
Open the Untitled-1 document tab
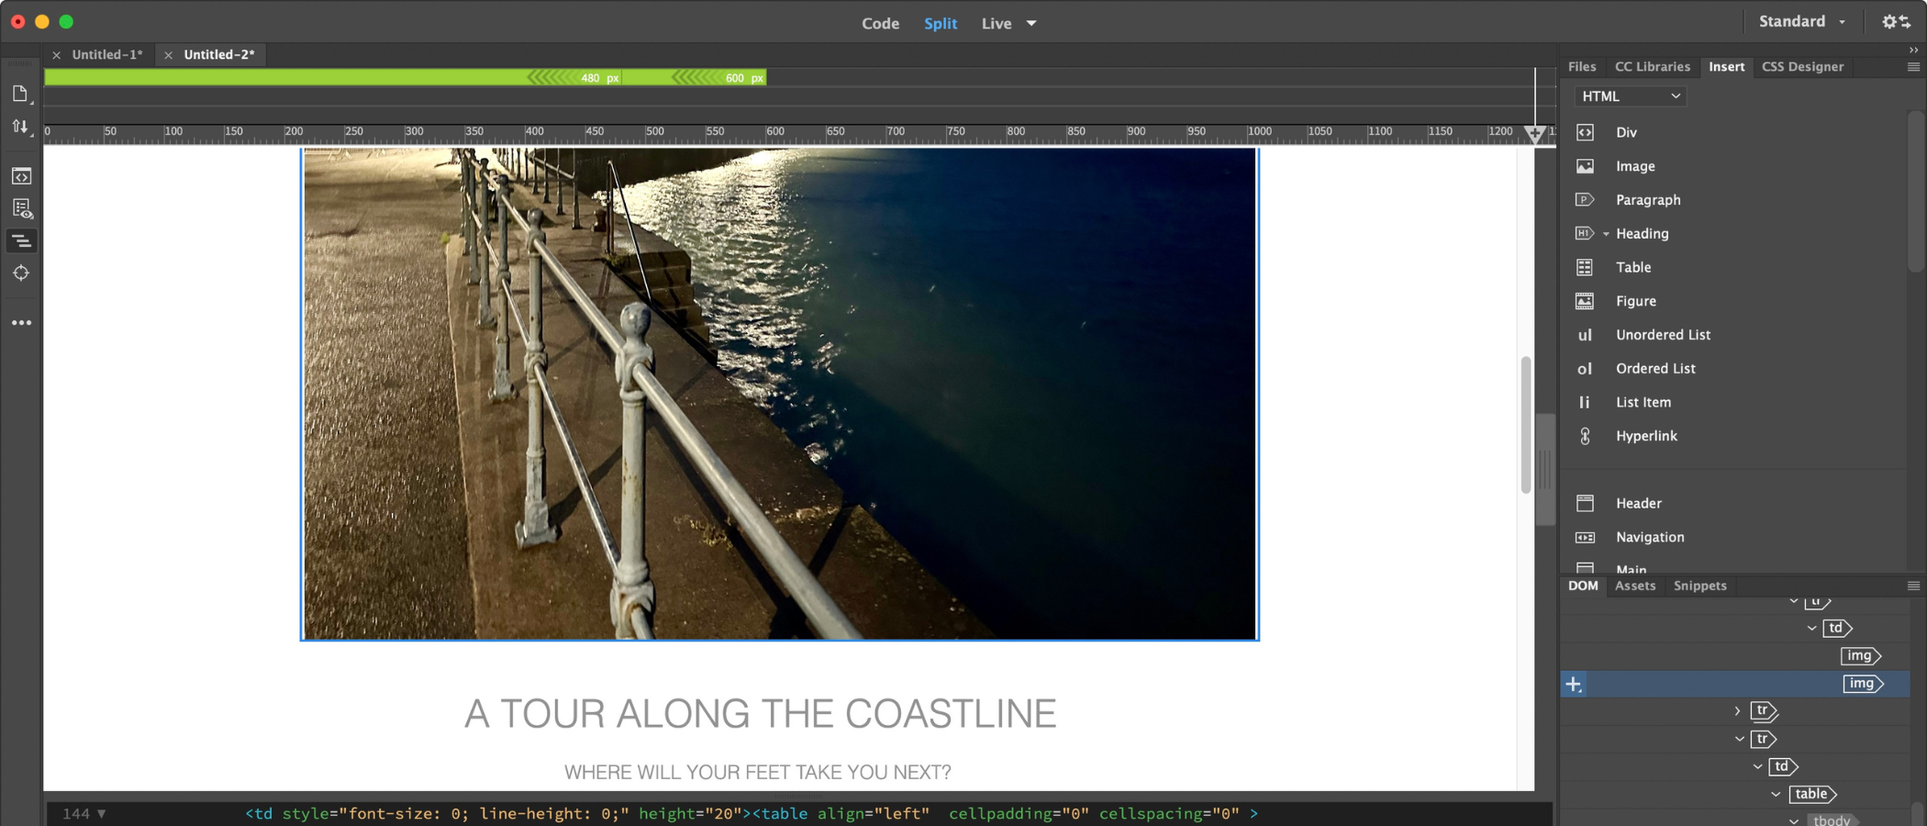[x=107, y=54]
